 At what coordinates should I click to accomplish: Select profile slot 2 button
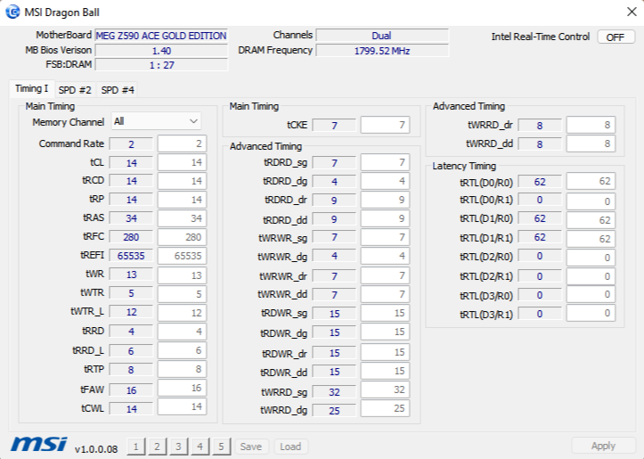pyautogui.click(x=158, y=447)
